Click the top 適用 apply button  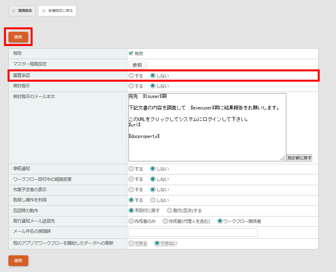[x=18, y=37]
